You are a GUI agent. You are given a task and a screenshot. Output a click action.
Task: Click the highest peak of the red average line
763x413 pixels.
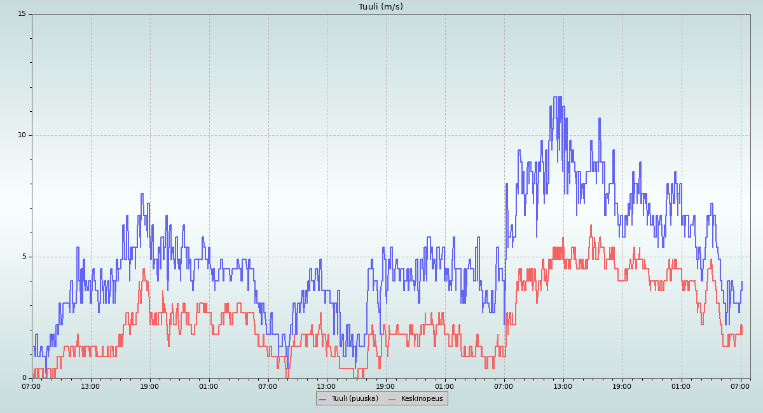pyautogui.click(x=591, y=225)
